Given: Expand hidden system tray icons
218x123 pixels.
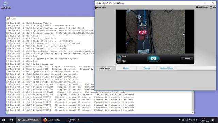Looking at the screenshot, I should [179, 120].
